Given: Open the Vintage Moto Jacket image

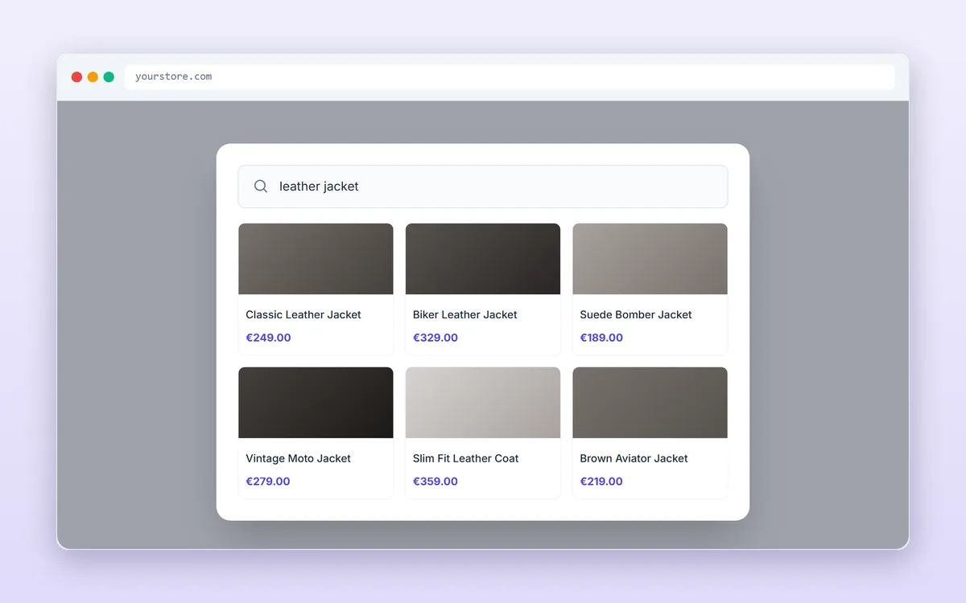Looking at the screenshot, I should pyautogui.click(x=316, y=403).
